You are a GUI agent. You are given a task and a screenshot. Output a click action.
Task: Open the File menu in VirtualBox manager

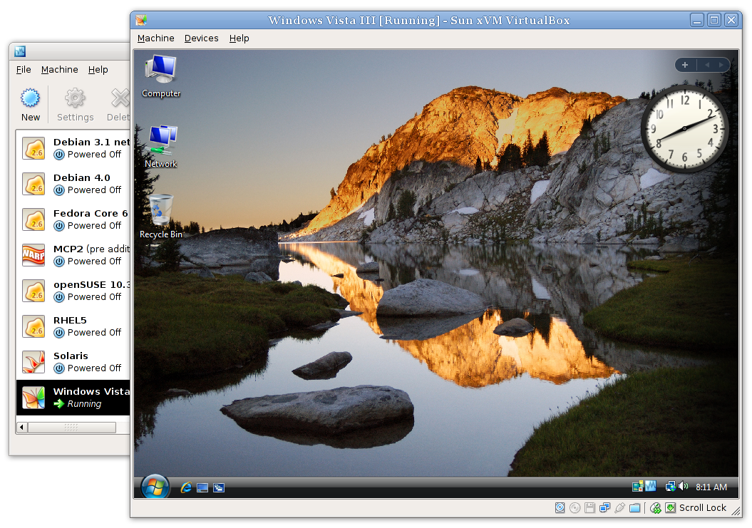click(x=24, y=70)
